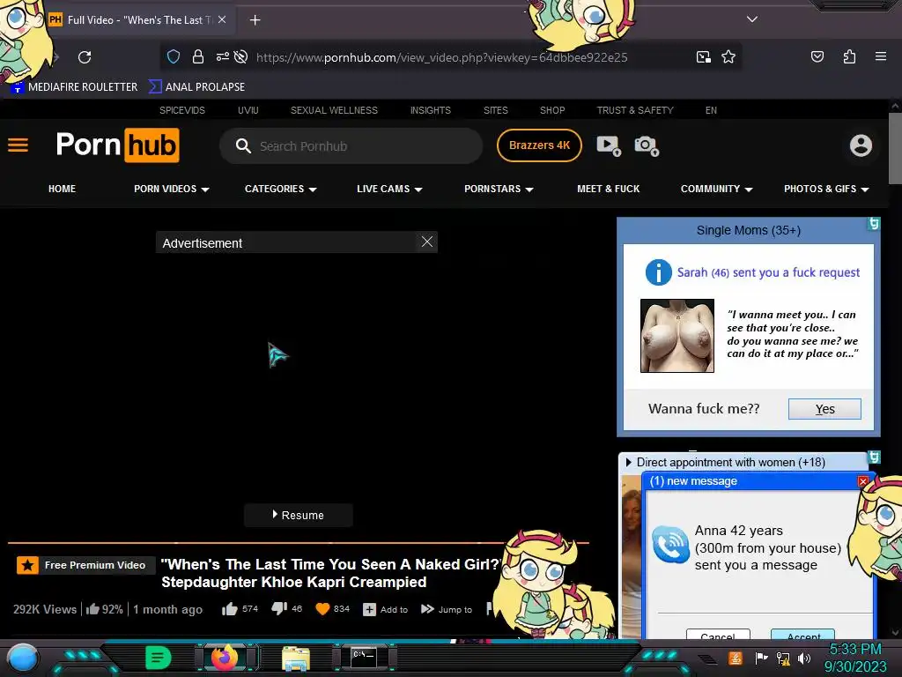Open the green notes app in the taskbar
This screenshot has width=902, height=677.
pos(159,658)
